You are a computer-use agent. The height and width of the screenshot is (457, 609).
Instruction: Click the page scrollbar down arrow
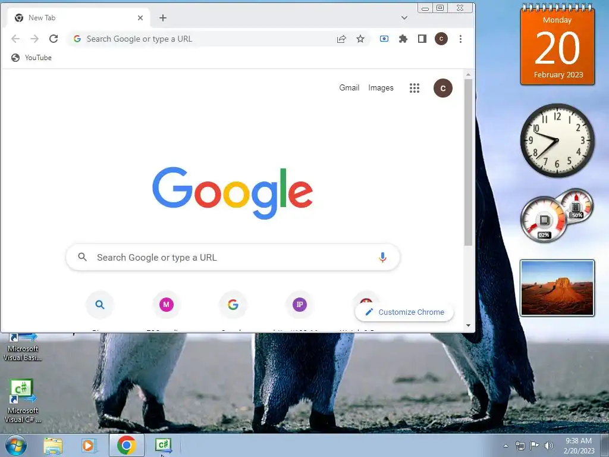[469, 325]
